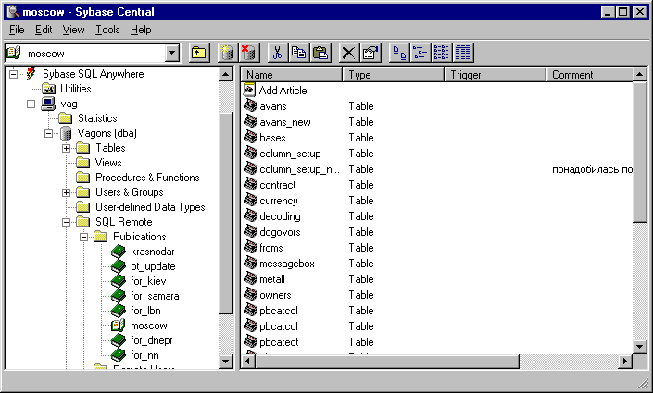The width and height of the screenshot is (653, 393).
Task: Click the Up One Level toolbar button
Action: click(198, 53)
